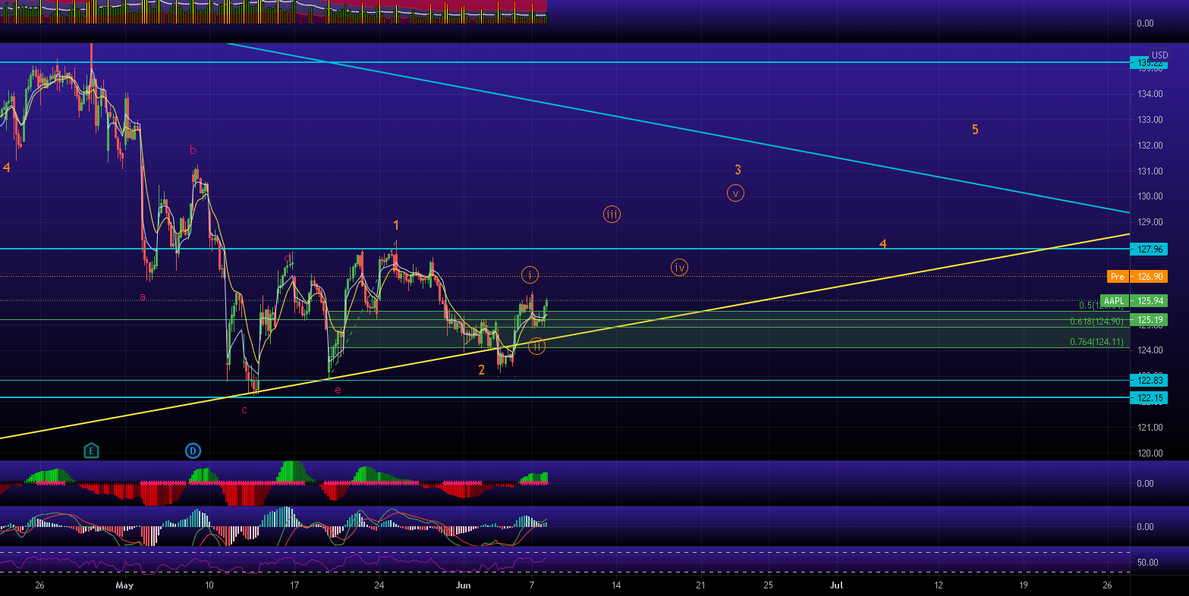Click the pink wave "c" label

click(244, 409)
